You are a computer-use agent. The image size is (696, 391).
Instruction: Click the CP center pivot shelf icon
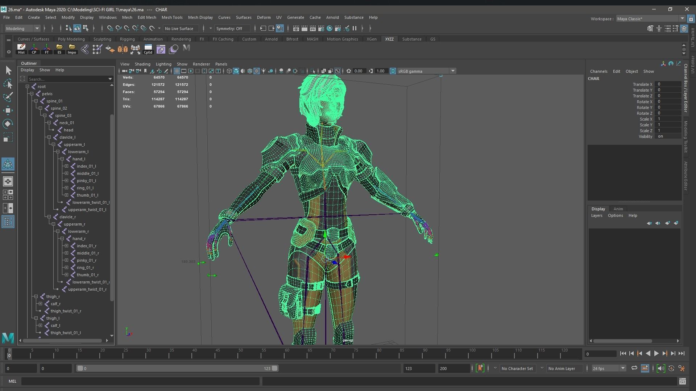pyautogui.click(x=34, y=49)
